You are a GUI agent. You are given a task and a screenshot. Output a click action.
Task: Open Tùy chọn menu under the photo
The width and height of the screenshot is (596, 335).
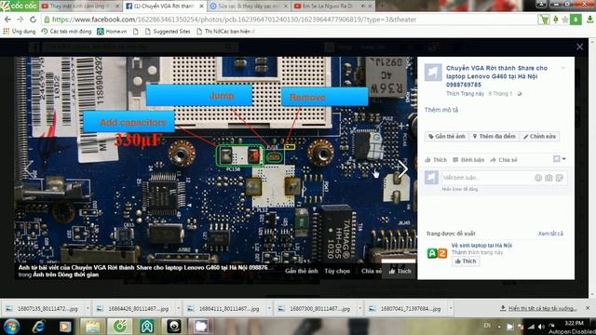pos(337,271)
